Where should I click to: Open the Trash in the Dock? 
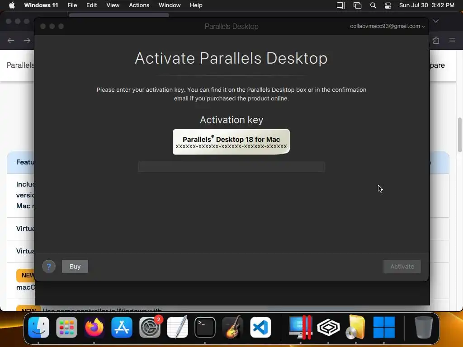(424, 327)
